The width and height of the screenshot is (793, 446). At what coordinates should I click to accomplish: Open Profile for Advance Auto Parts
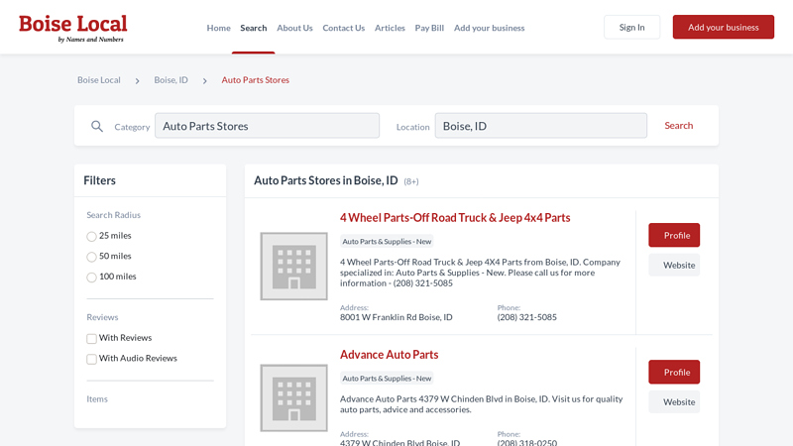674,373
